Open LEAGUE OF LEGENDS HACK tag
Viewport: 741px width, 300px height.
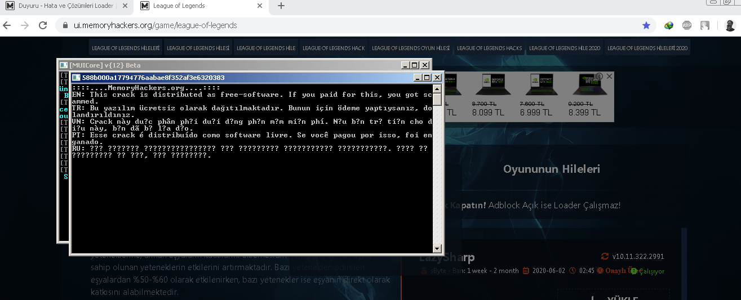point(334,48)
